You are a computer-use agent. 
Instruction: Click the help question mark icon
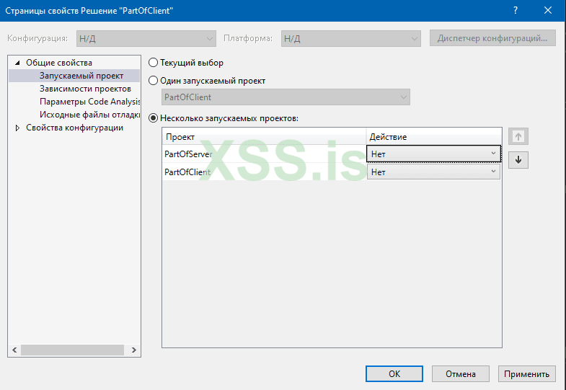516,11
